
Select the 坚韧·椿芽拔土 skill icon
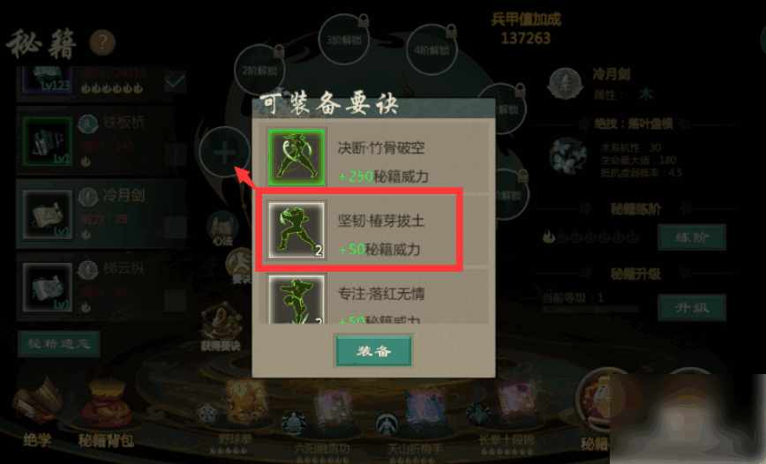[297, 230]
